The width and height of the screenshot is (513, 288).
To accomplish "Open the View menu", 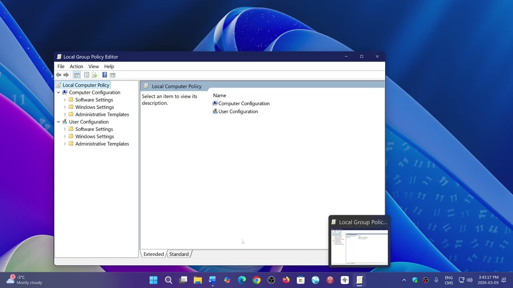I will click(x=94, y=66).
